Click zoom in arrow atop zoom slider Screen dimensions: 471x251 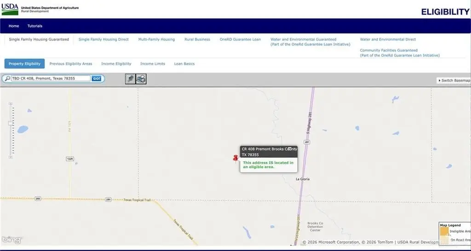(11, 104)
